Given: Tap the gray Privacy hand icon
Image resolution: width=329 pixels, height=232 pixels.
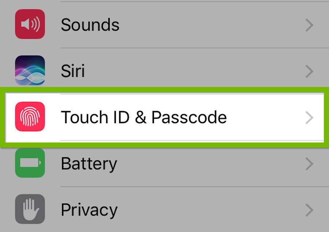Looking at the screenshot, I should click(29, 209).
